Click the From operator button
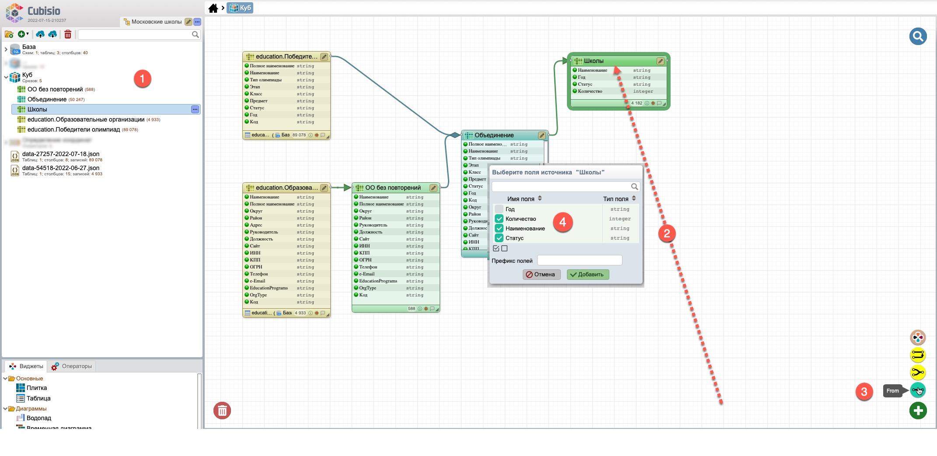Viewport: 937px width, 456px height. pyautogui.click(x=917, y=390)
